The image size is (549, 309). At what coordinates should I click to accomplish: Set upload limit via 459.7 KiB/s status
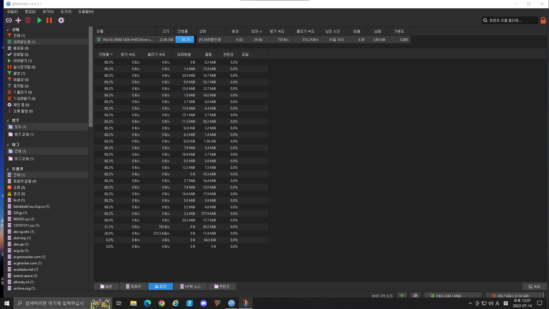[515, 296]
